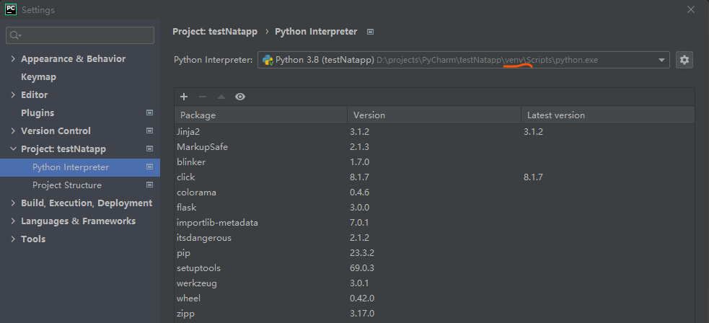Open the Keymap settings page
Image resolution: width=709 pixels, height=323 pixels.
[x=38, y=77]
